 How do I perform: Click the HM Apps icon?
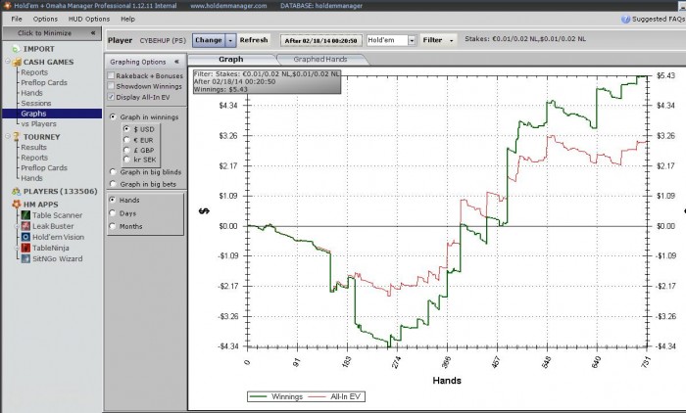17,205
